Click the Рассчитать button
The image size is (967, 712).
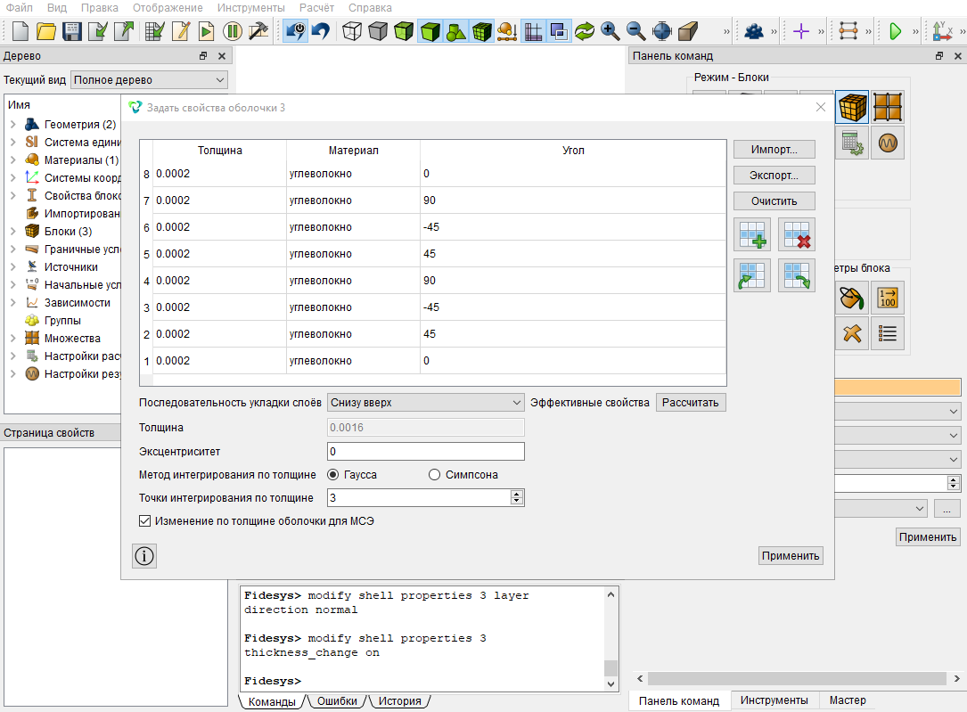(x=690, y=403)
